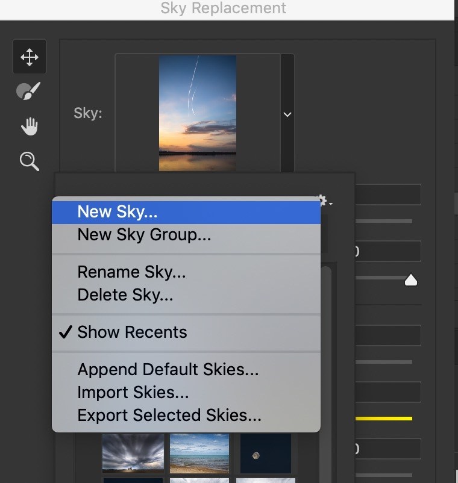458x483 pixels.
Task: Pick Delete Sky... from the menu
Action: pos(125,295)
